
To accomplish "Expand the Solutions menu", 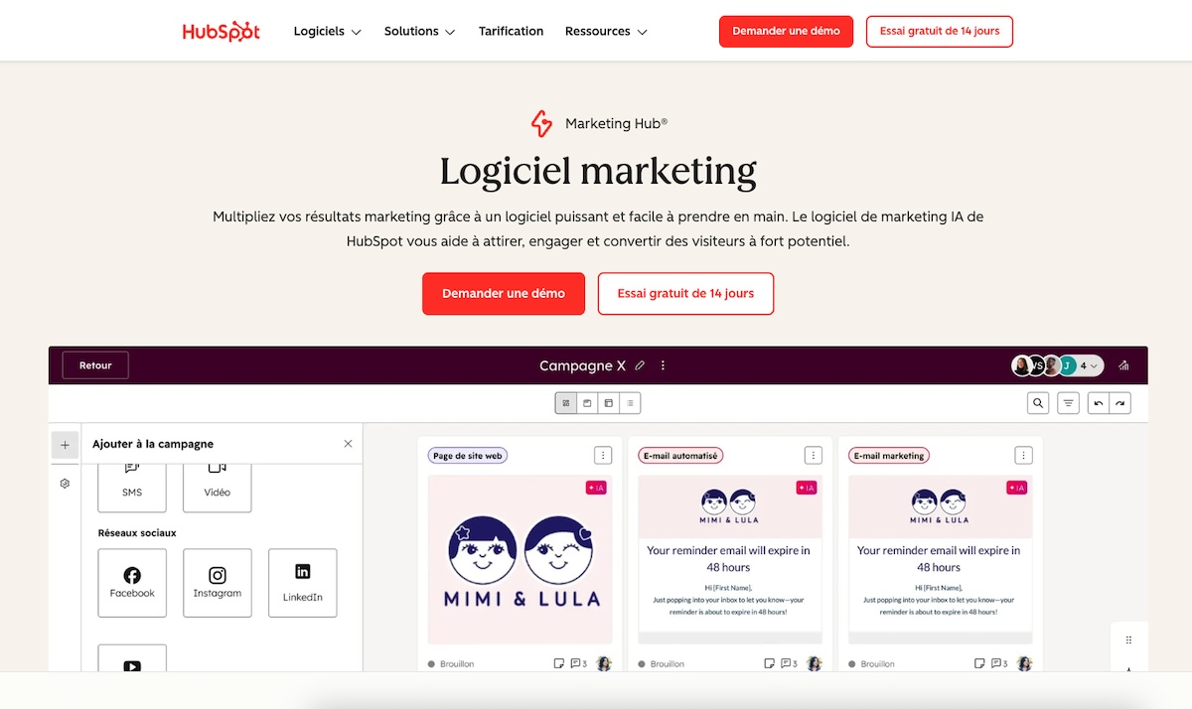I will point(419,31).
